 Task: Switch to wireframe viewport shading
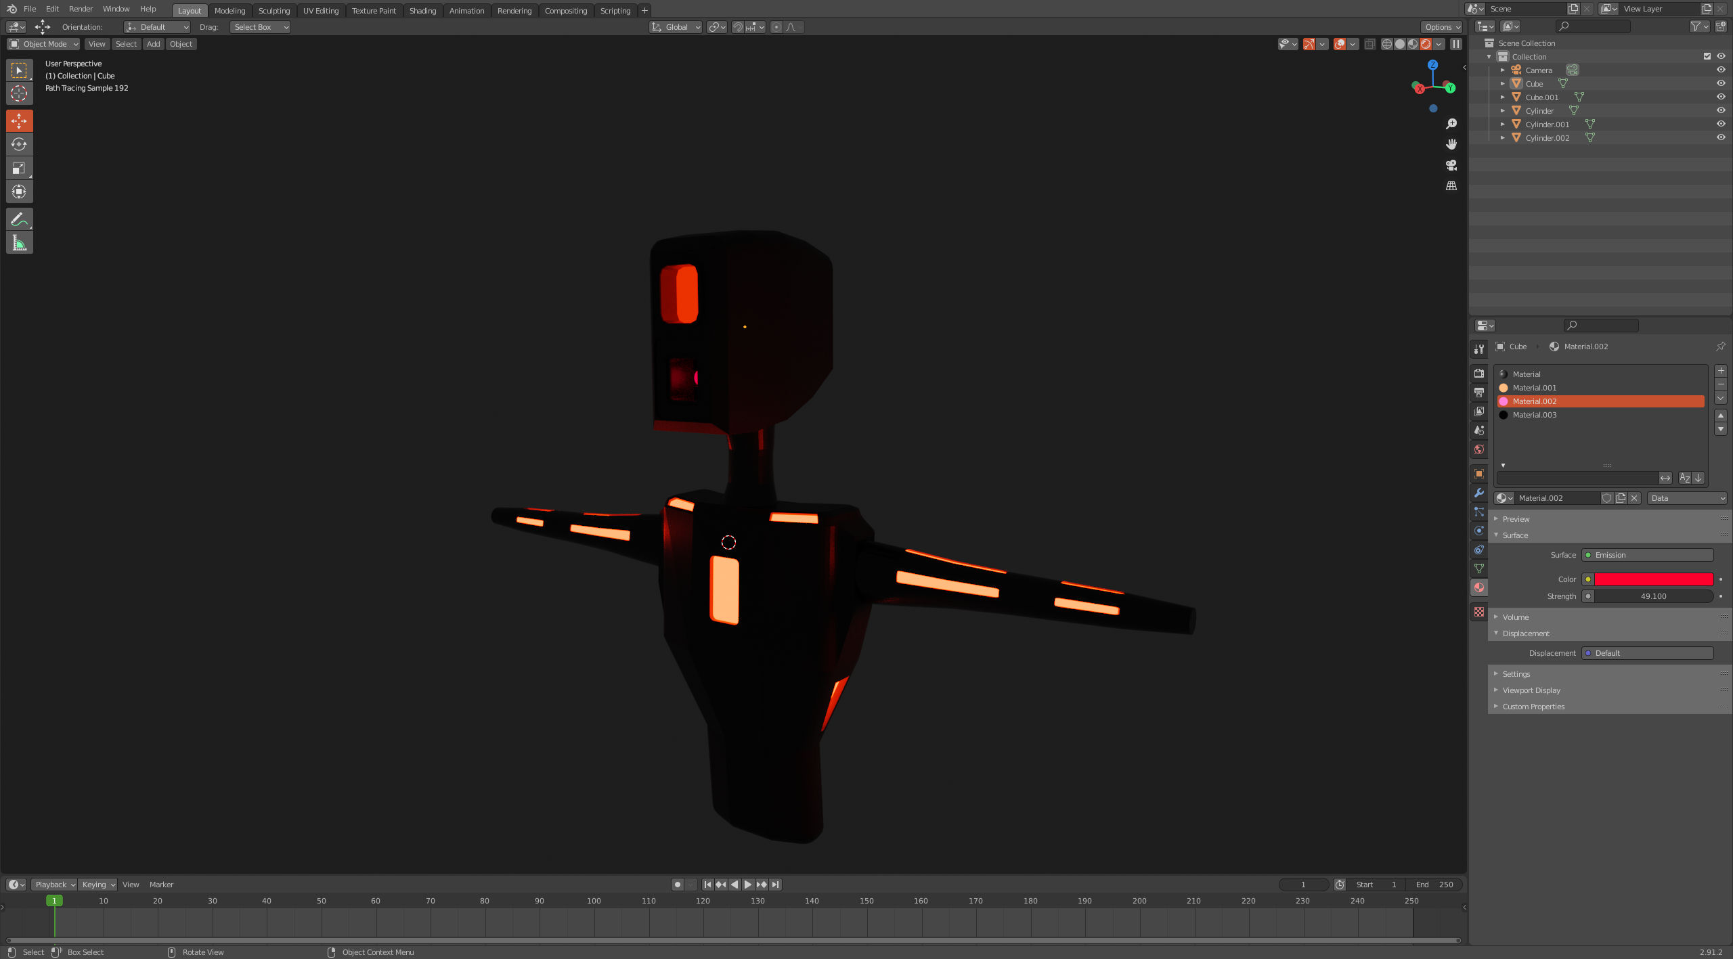point(1387,44)
